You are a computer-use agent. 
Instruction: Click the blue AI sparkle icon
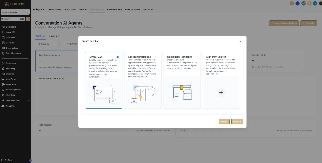click(298, 3)
